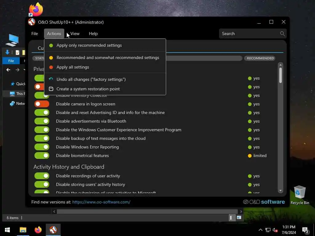Viewport: 315px width, 236px height.
Task: Select the Activity History and Clipboard heading
Action: pos(69,167)
